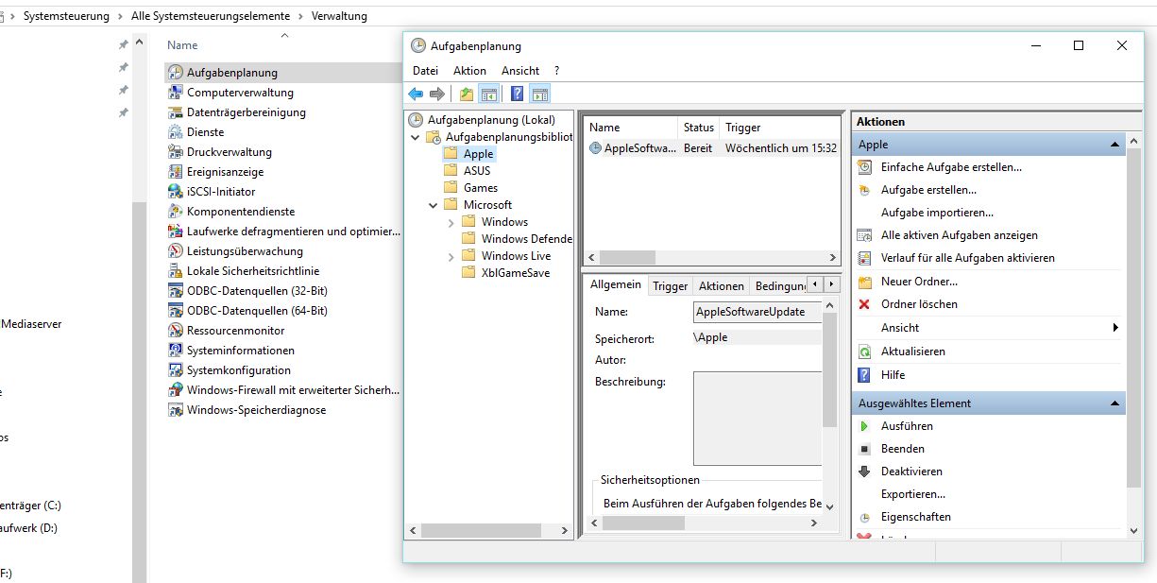The width and height of the screenshot is (1157, 583).
Task: Click Aufgabe importieren action
Action: click(937, 213)
